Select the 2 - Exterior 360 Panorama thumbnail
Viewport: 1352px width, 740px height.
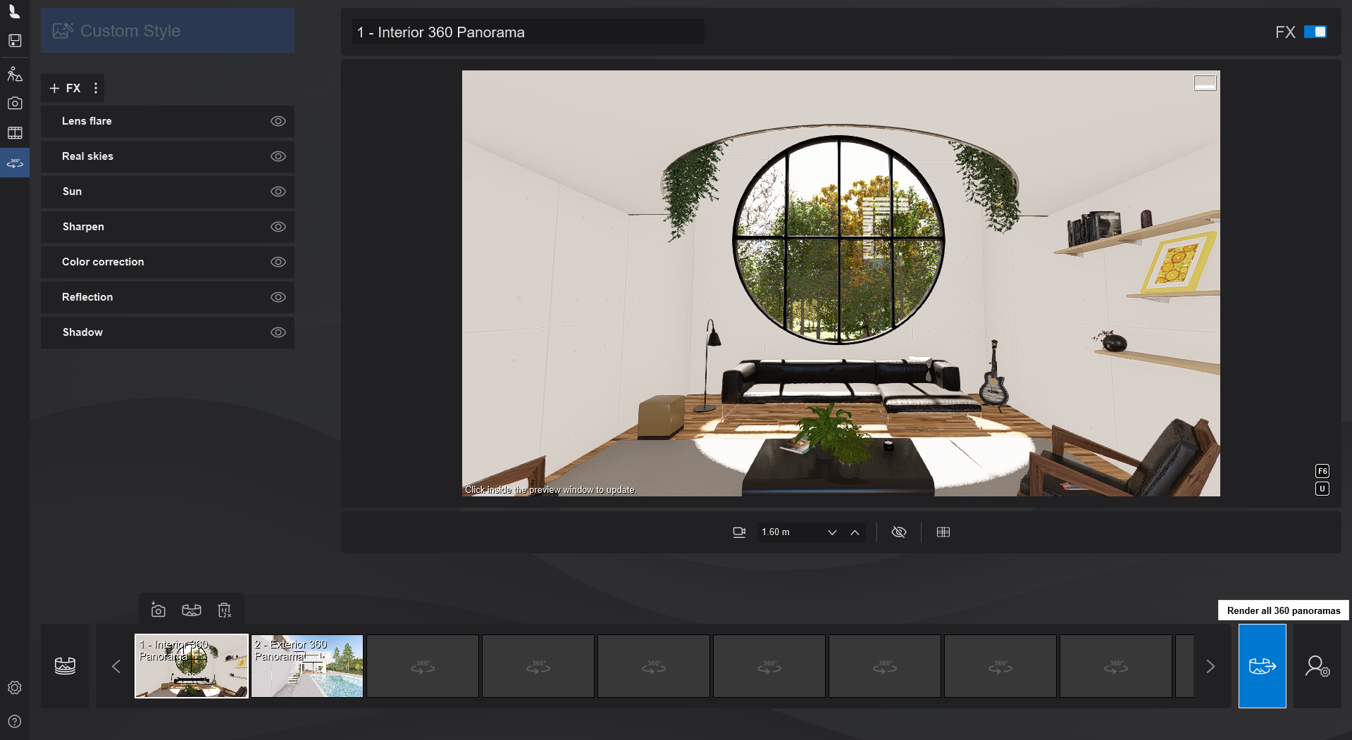(x=307, y=666)
